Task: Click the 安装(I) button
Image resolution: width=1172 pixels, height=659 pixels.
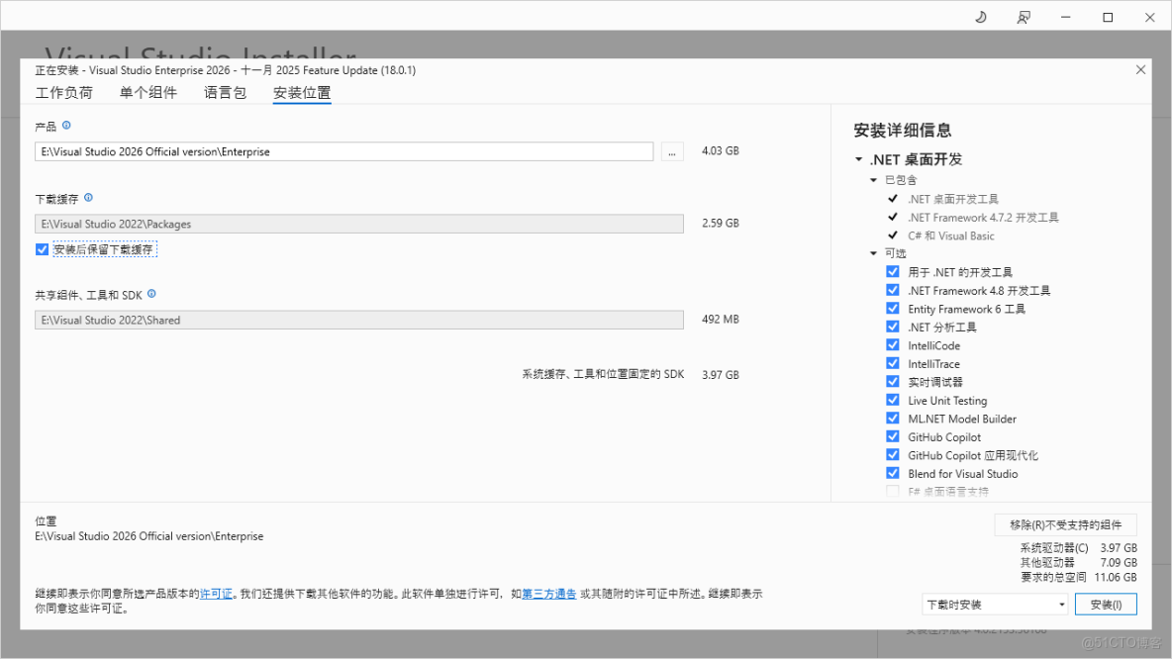Action: (x=1106, y=604)
